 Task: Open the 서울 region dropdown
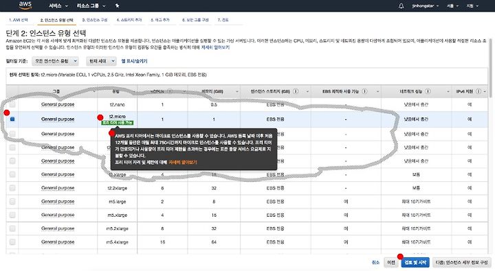coord(452,5)
